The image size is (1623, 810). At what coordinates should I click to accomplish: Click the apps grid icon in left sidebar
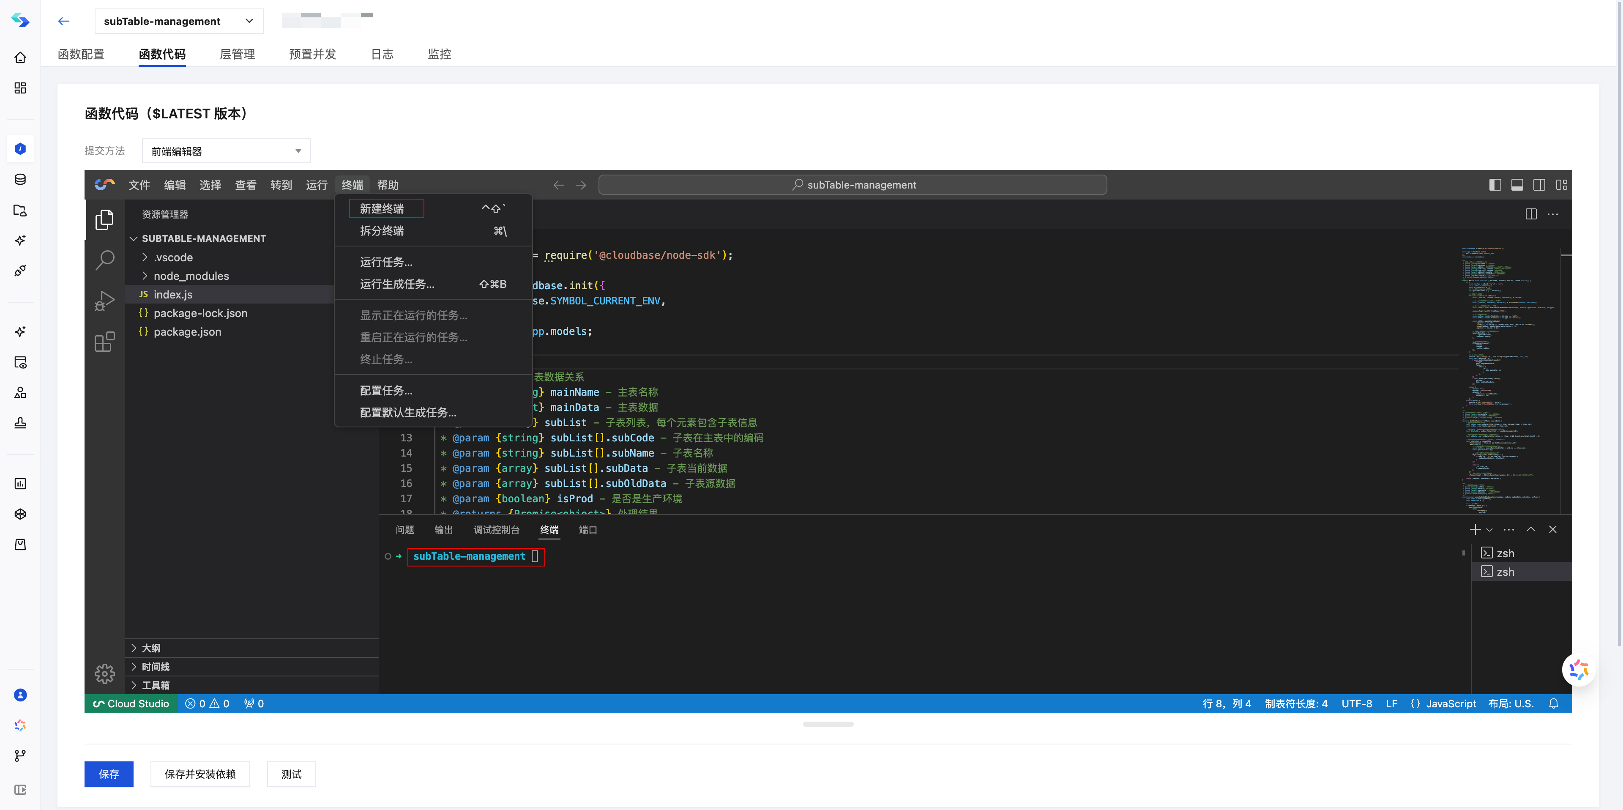[x=20, y=88]
